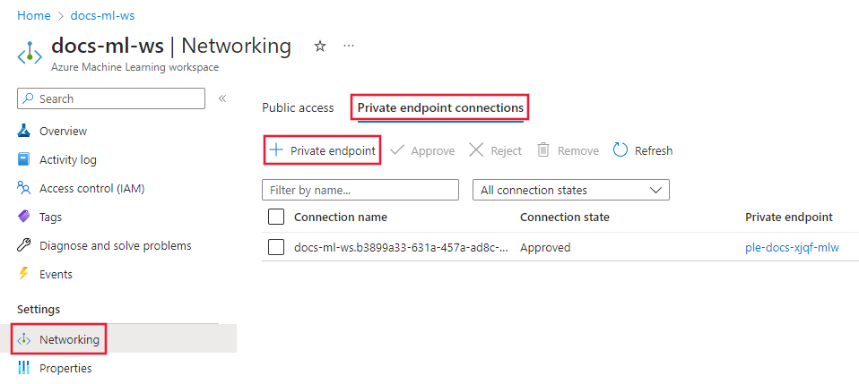The width and height of the screenshot is (859, 384).
Task: Open the more options ellipsis menu
Action: point(349,47)
